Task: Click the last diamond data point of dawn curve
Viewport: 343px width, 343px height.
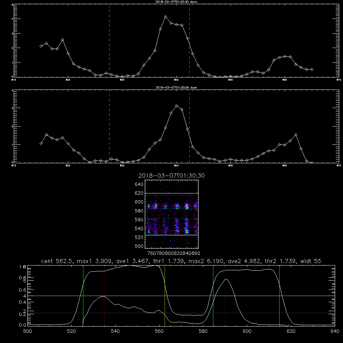Action: coord(312,70)
